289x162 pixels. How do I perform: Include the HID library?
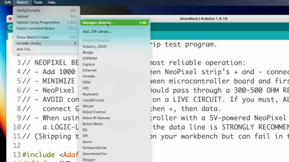pos(114,88)
